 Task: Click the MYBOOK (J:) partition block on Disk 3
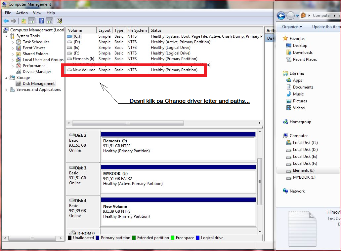coord(178,179)
